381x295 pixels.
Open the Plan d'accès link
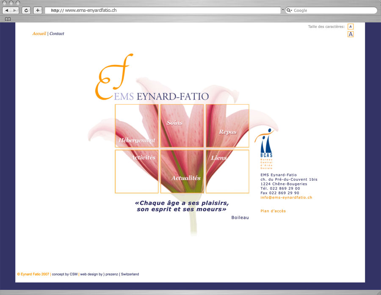click(273, 211)
